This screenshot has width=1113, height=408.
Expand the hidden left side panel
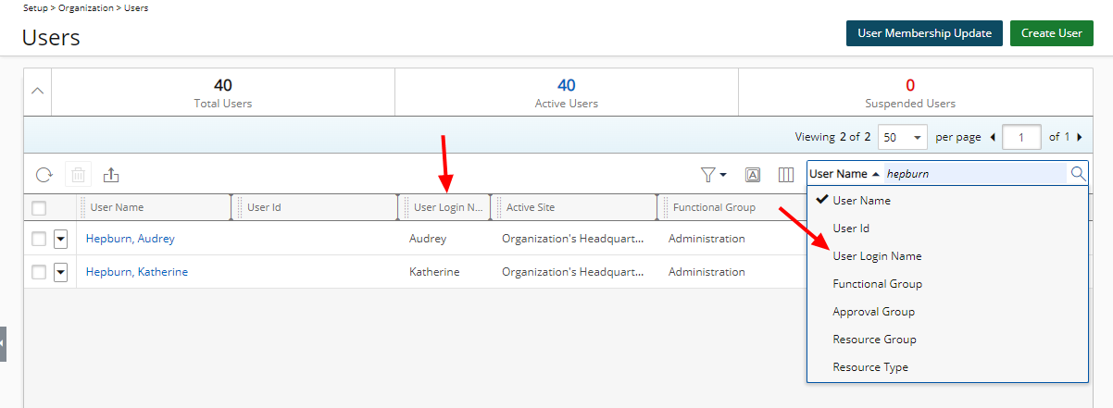point(3,343)
